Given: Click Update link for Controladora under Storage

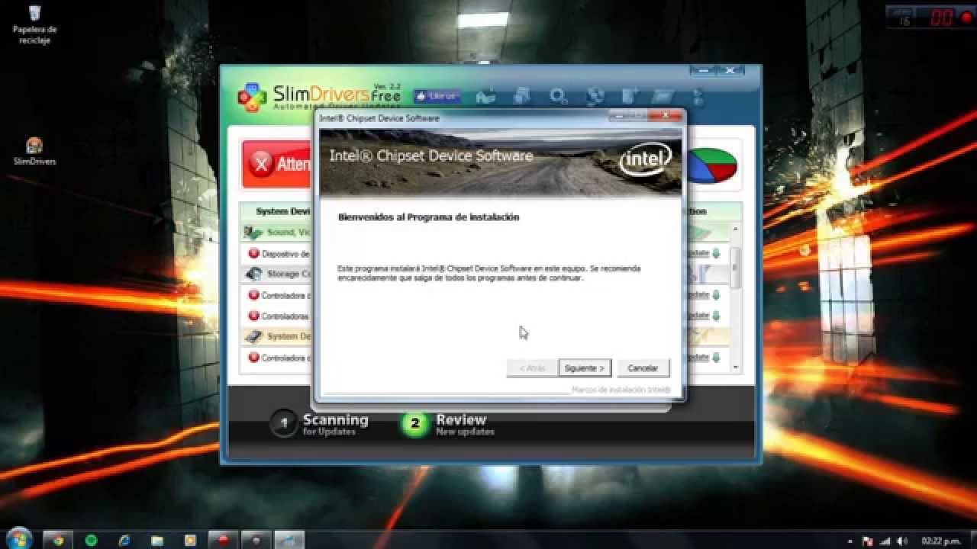Looking at the screenshot, I should click(698, 295).
